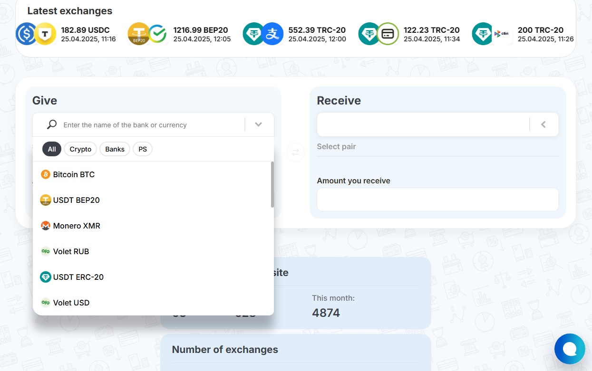Click the Monero XMR coin icon

pyautogui.click(x=46, y=226)
